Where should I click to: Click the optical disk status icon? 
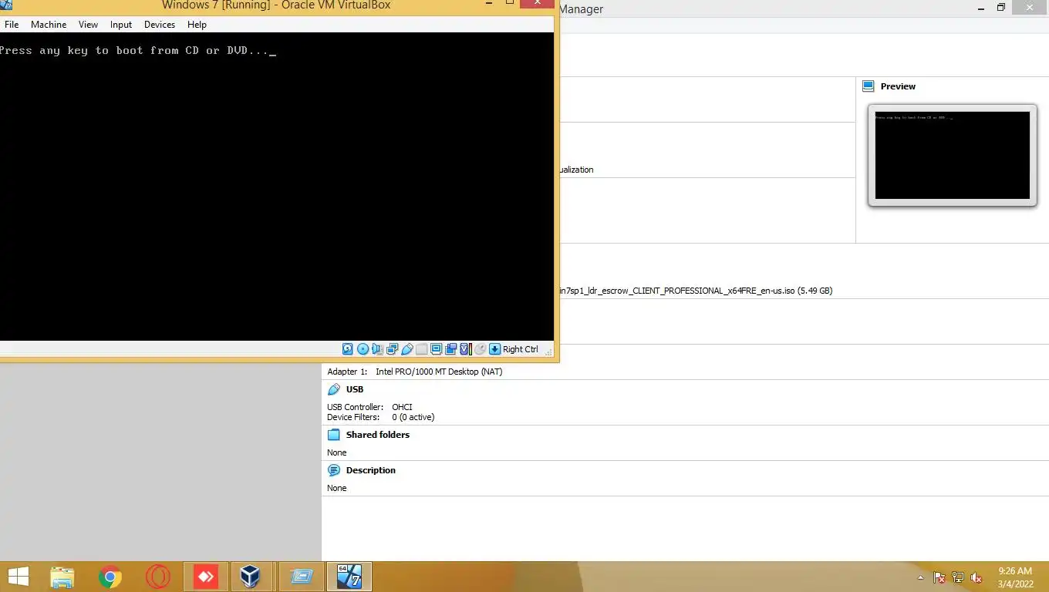point(363,349)
